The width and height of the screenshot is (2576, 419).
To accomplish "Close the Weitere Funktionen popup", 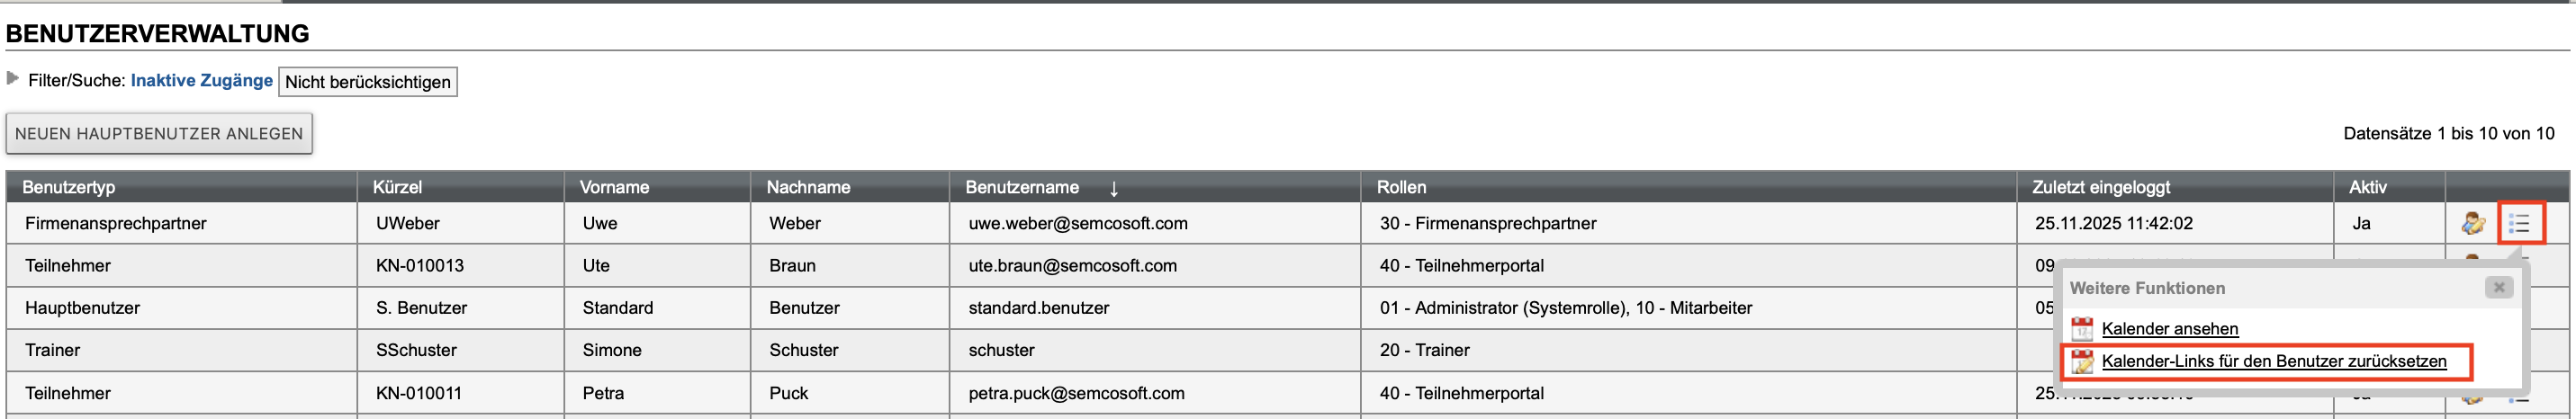I will [x=2498, y=288].
